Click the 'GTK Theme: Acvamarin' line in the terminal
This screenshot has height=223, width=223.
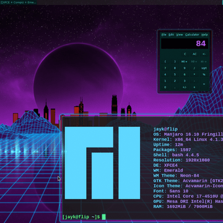(188, 181)
